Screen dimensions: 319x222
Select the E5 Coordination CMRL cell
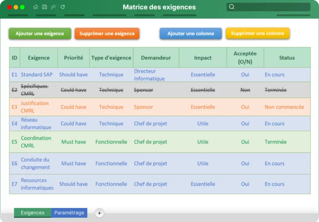coord(39,142)
